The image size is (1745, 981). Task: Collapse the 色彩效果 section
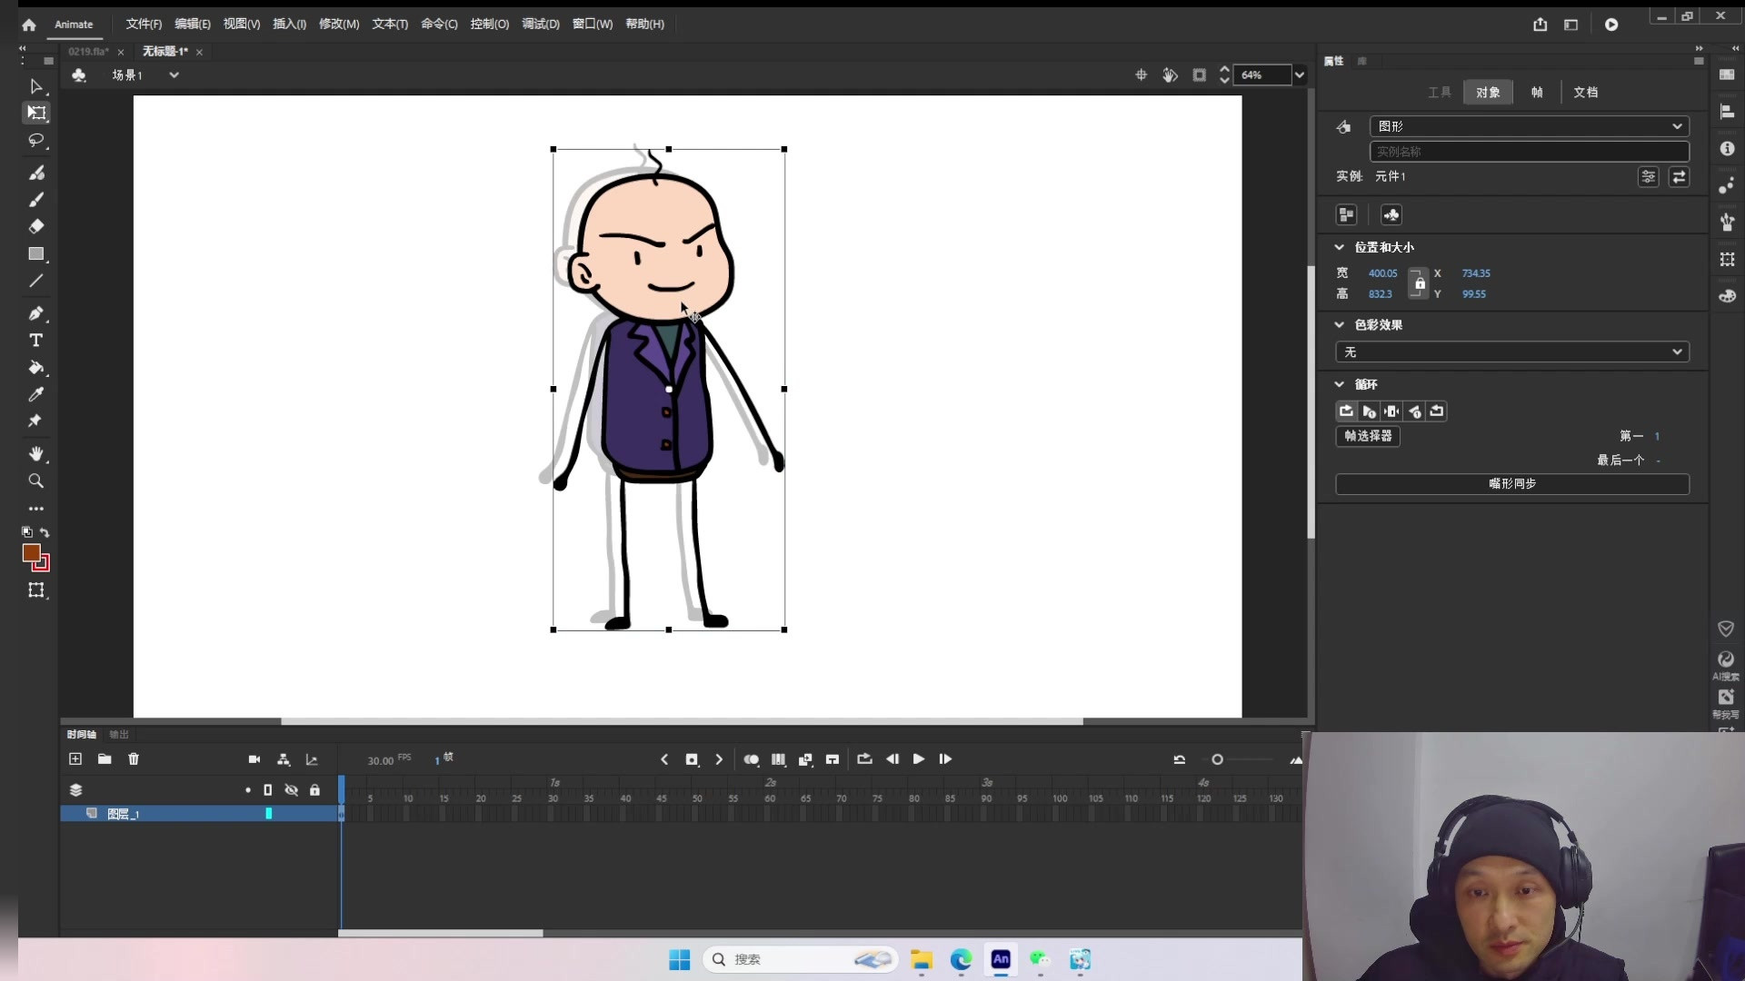pyautogui.click(x=1339, y=324)
